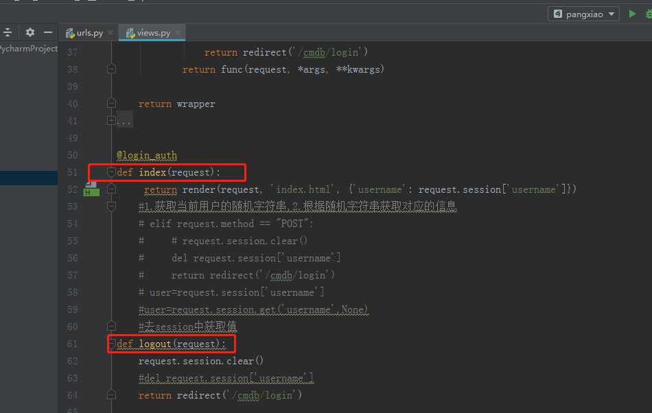Collapse the index function at line 51

pos(111,172)
